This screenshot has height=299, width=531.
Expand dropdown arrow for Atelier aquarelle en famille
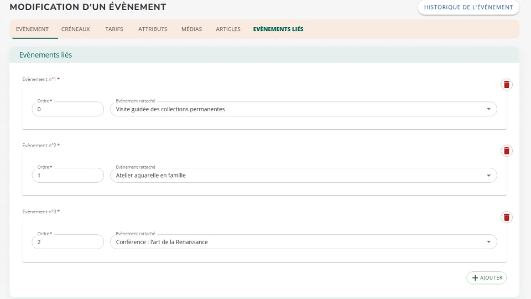488,176
